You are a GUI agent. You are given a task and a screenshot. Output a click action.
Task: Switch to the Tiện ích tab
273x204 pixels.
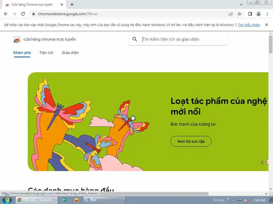[x=46, y=53]
